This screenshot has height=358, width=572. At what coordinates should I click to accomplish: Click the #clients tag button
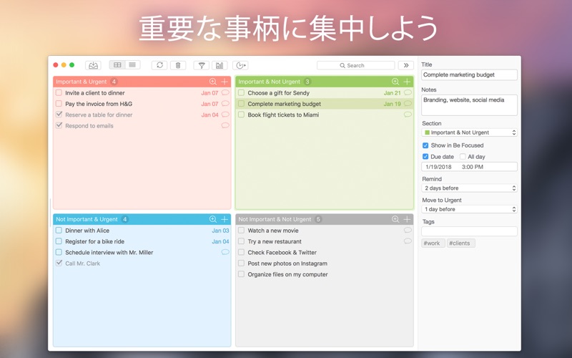460,243
